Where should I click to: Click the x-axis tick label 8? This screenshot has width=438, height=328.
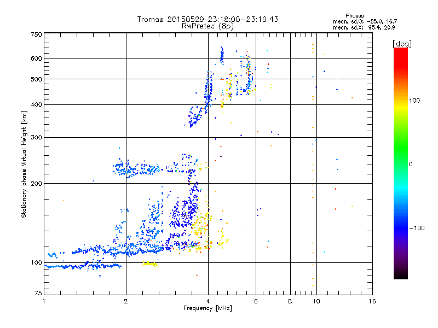click(290, 301)
